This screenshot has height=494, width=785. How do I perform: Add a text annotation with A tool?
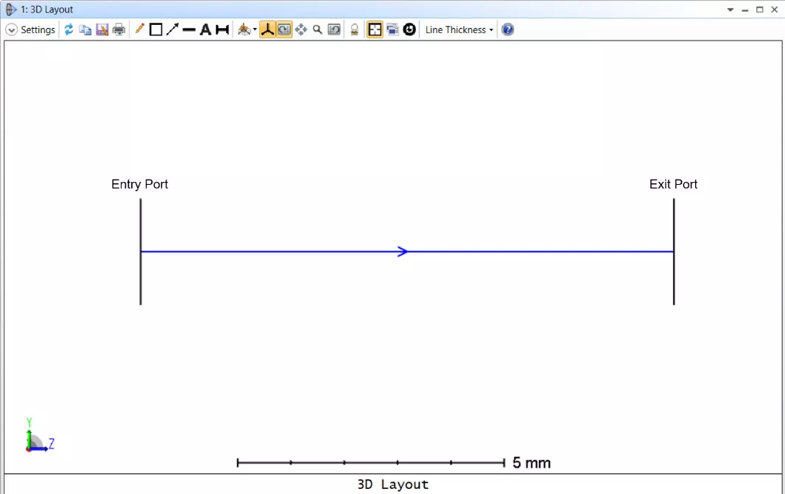[x=205, y=29]
